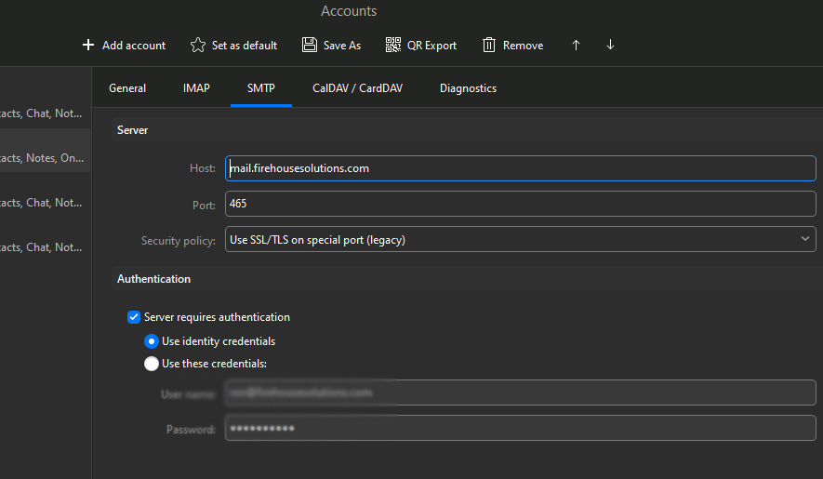
Task: Focus the Port field showing 465
Action: tap(521, 204)
